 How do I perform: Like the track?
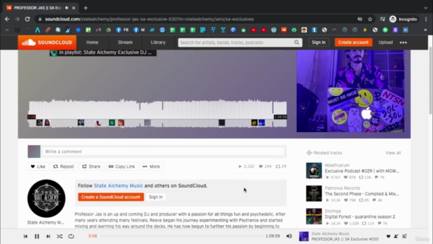38,166
